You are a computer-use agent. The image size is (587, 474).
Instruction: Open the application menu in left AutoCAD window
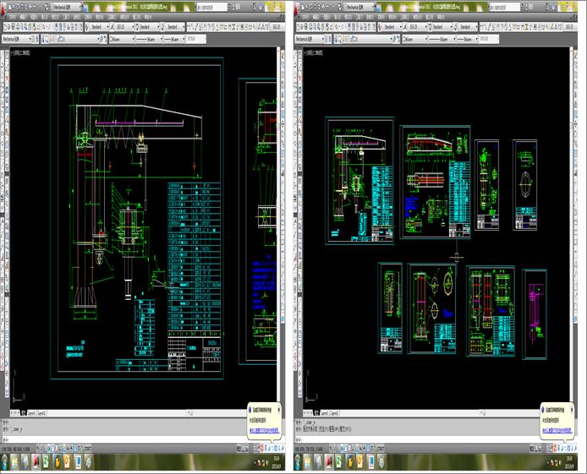(3, 8)
